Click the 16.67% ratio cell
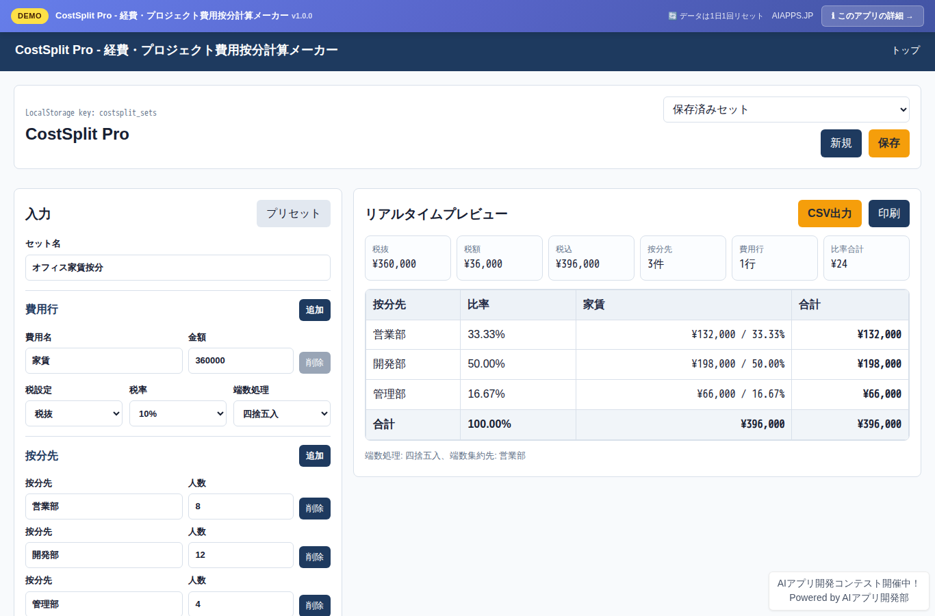This screenshot has height=616, width=935. pos(518,394)
